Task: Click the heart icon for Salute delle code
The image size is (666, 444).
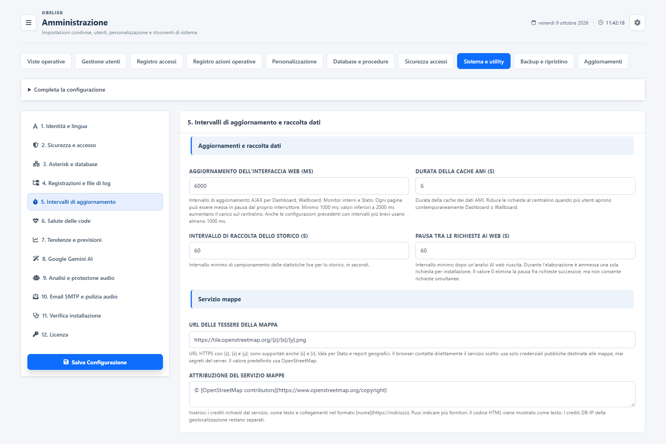Action: pos(36,221)
